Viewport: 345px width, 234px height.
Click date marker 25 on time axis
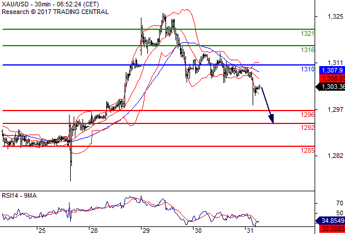pyautogui.click(x=42, y=230)
